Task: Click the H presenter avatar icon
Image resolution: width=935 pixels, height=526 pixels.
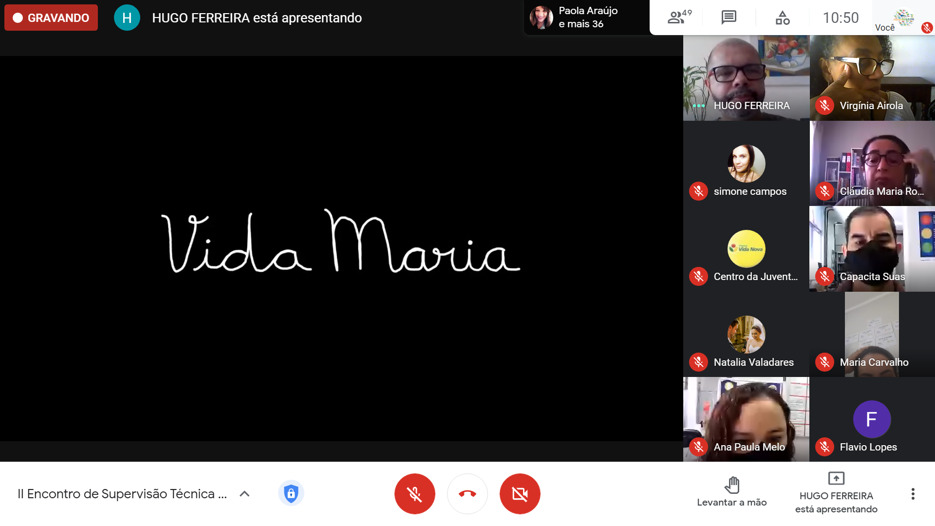Action: [127, 18]
